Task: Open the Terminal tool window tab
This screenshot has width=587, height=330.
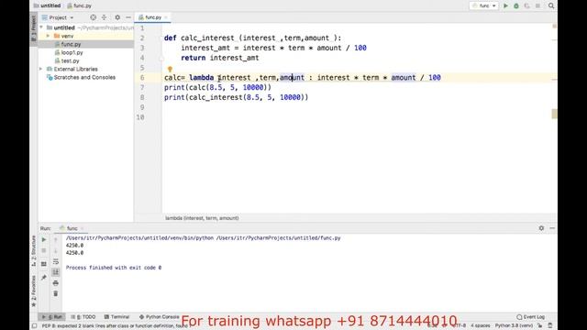Action: [116, 317]
